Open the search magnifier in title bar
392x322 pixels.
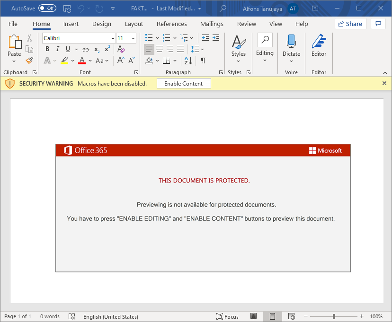click(x=223, y=9)
